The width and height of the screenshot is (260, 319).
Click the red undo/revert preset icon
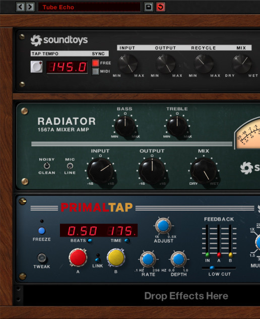click(160, 7)
